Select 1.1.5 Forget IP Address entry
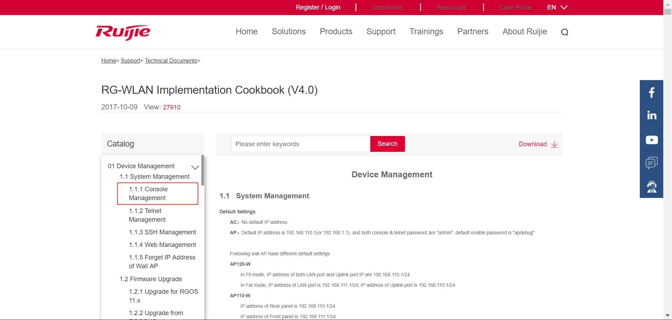Image resolution: width=672 pixels, height=320 pixels. [x=162, y=262]
